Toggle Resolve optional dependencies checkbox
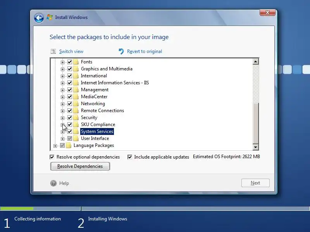This screenshot has width=310, height=232. (x=52, y=157)
